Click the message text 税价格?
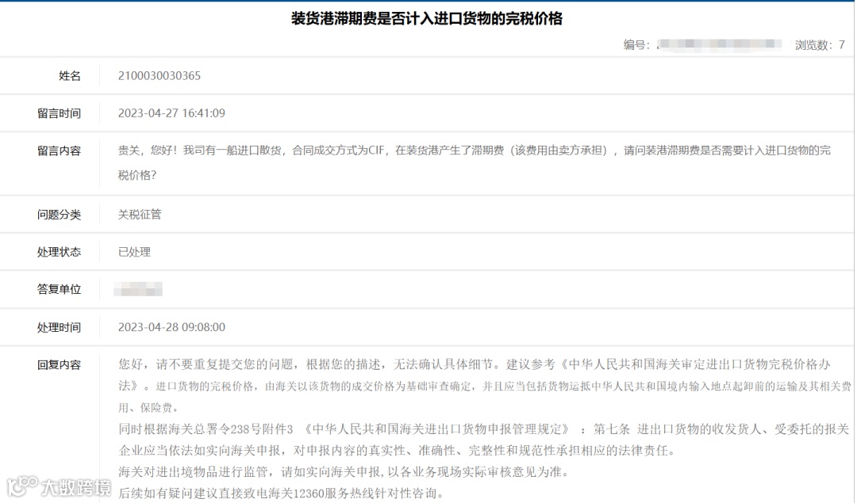857x503 pixels. pos(137,175)
